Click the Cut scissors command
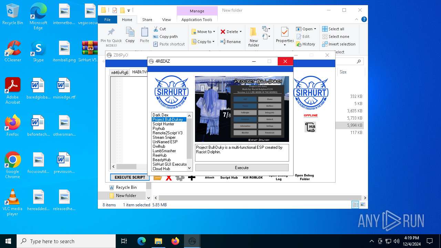The height and width of the screenshot is (248, 441). (x=160, y=29)
